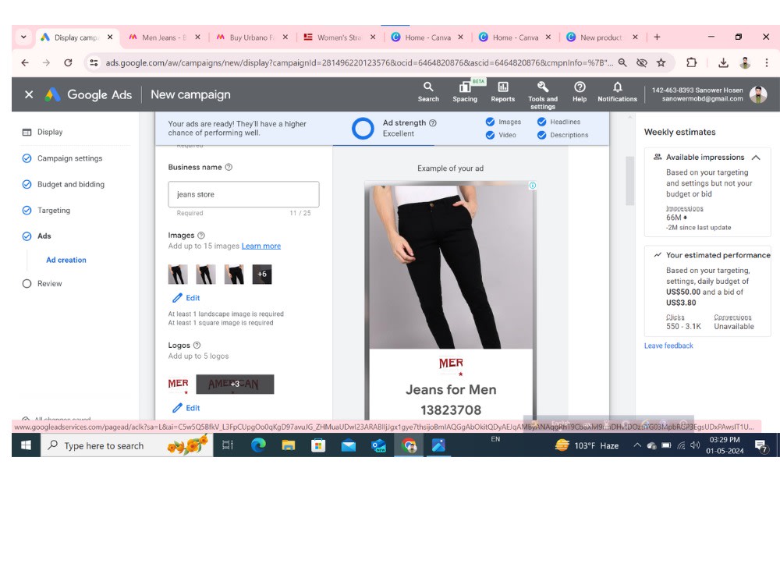
Task: Open the Spacing beta option
Action: (x=465, y=92)
